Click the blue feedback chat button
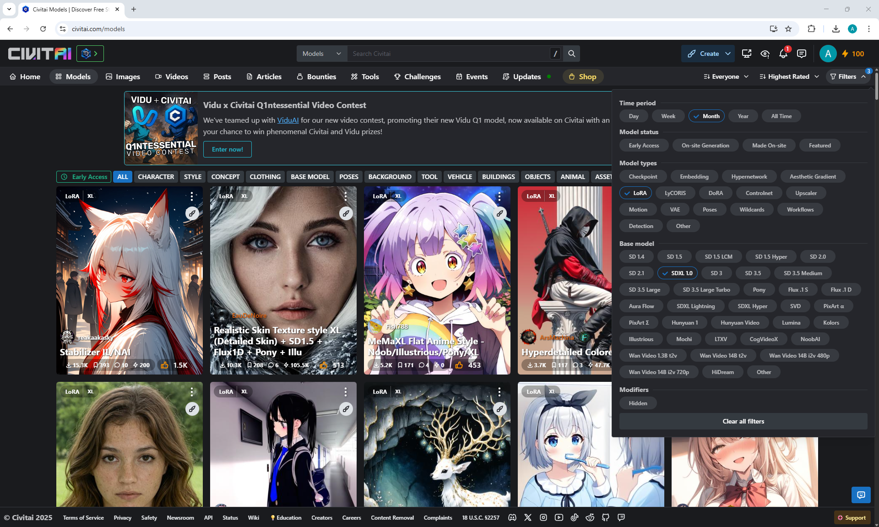The image size is (879, 527). coord(861,494)
